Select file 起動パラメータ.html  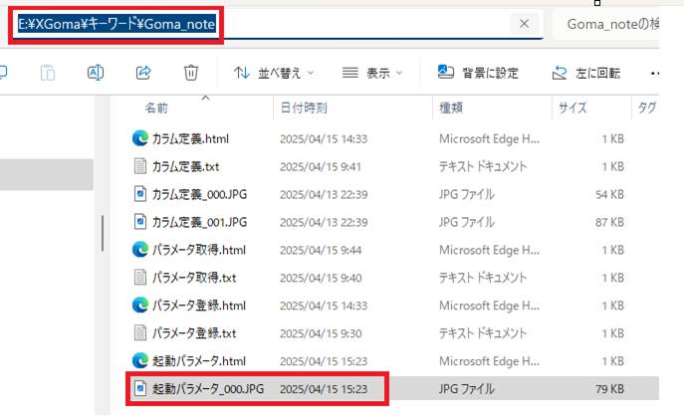(199, 361)
